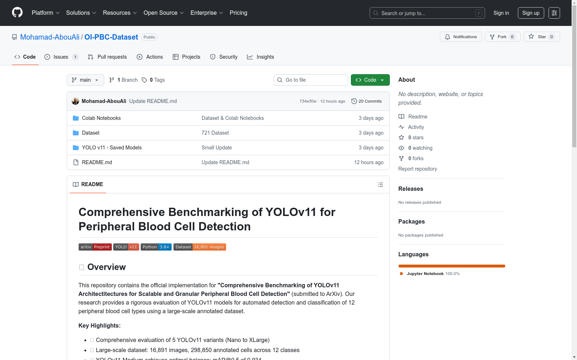Click the Pricing link
Screen dimensions: 577x360
[238, 13]
